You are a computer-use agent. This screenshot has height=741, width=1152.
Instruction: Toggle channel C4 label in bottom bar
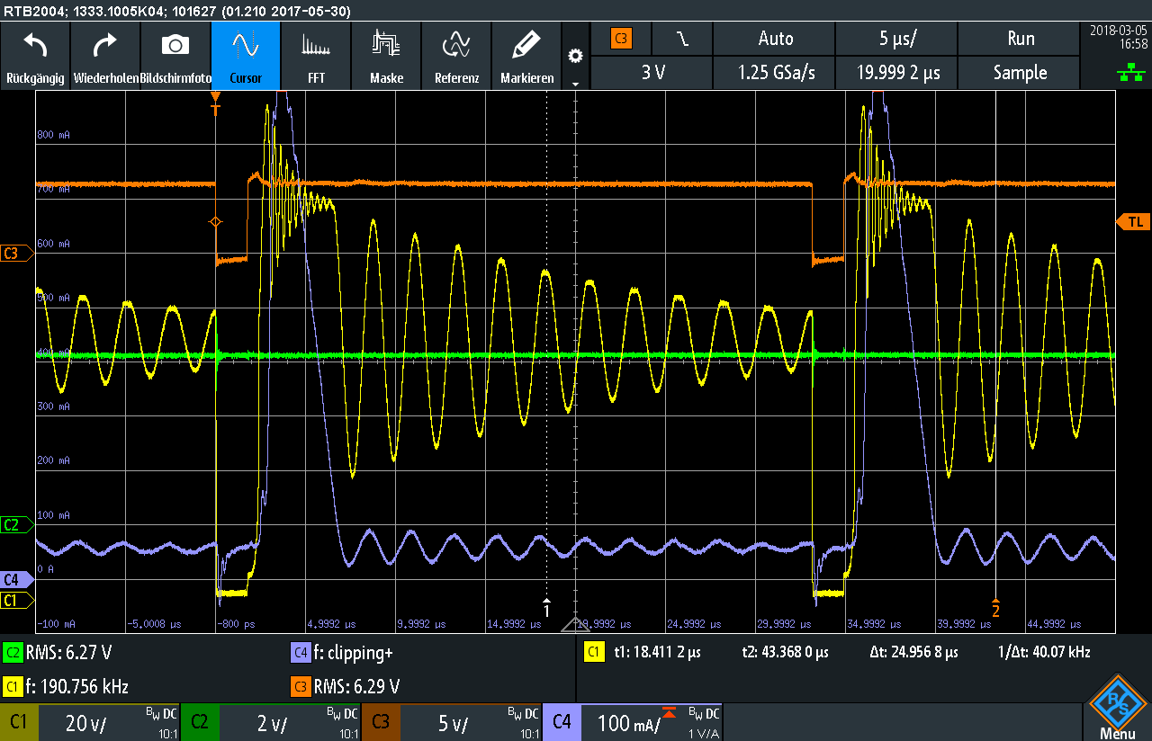tap(562, 721)
